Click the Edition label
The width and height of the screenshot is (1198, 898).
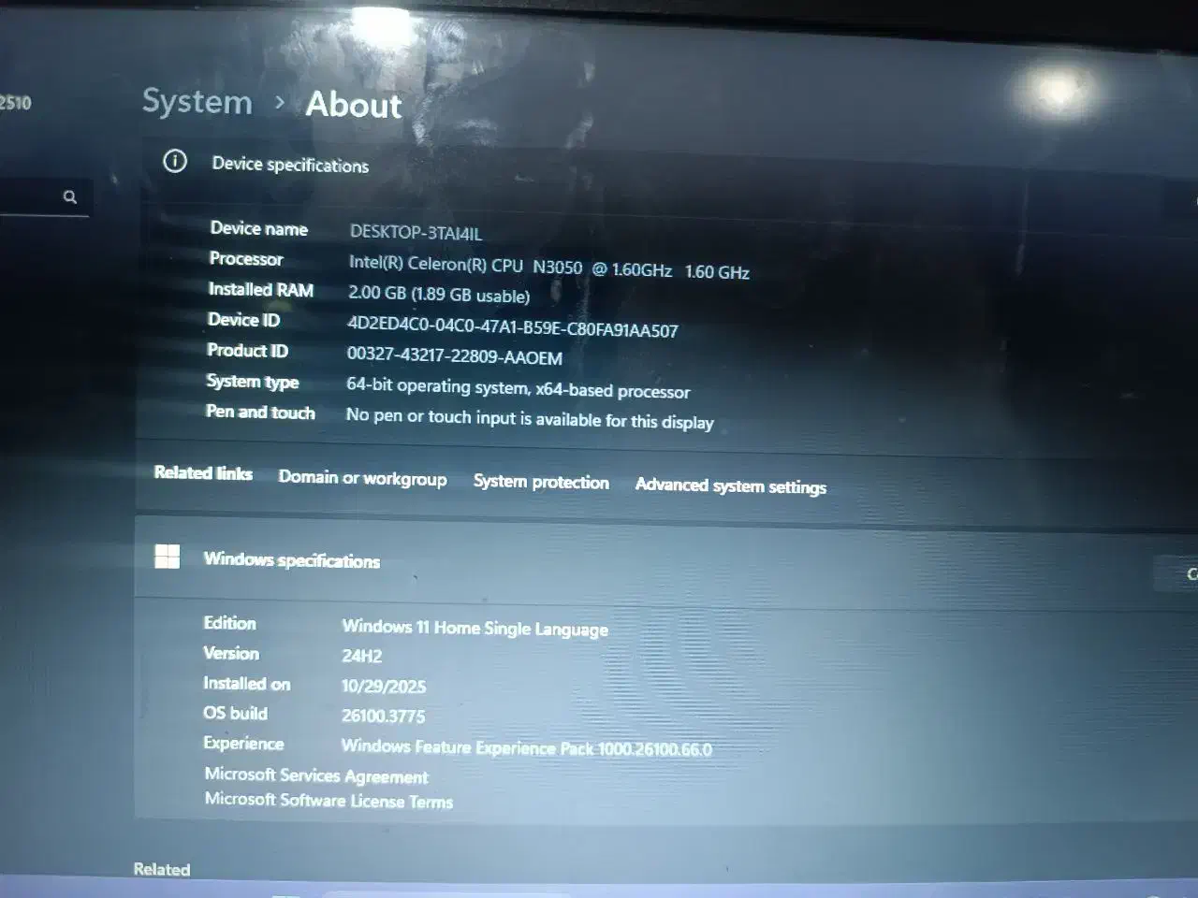pos(230,623)
